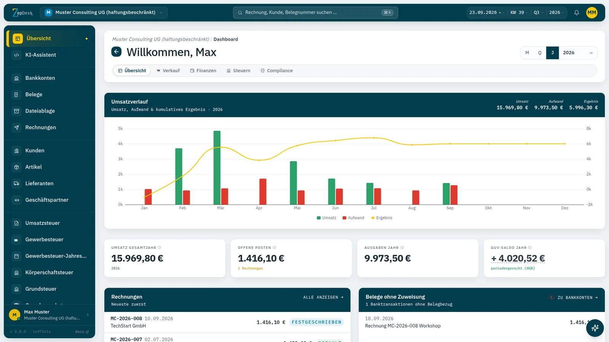Image resolution: width=609 pixels, height=342 pixels.
Task: Click the Festgeschrieben status badge
Action: pos(317,322)
